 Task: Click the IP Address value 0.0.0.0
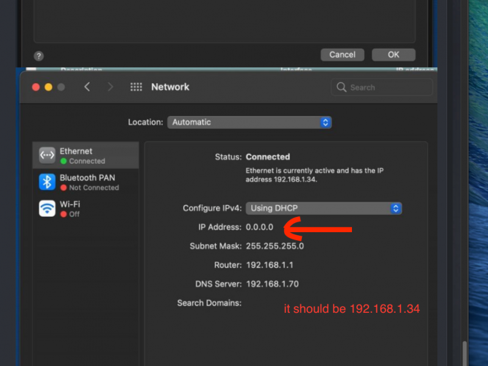260,227
